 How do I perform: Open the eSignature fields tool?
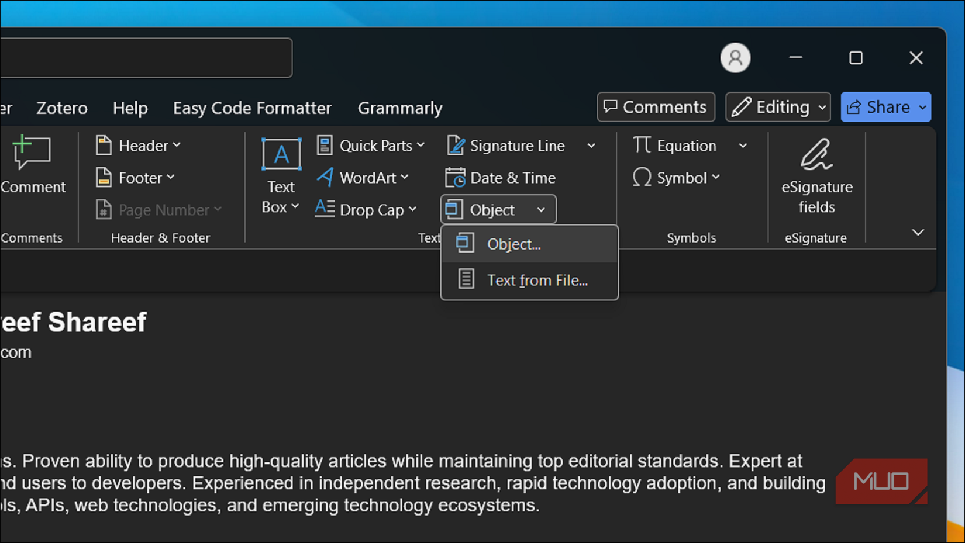[816, 175]
